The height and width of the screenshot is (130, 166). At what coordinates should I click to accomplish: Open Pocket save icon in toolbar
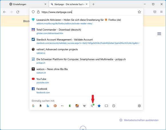(x=155, y=12)
